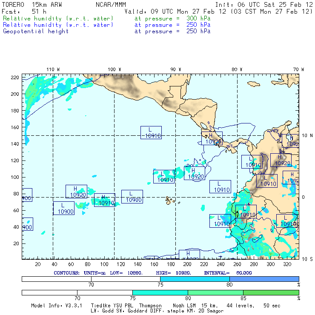Image resolution: width=315 pixels, height=315 pixels.
Task: Click the 'L 10910' label on the 10 N line
Action: point(151,132)
